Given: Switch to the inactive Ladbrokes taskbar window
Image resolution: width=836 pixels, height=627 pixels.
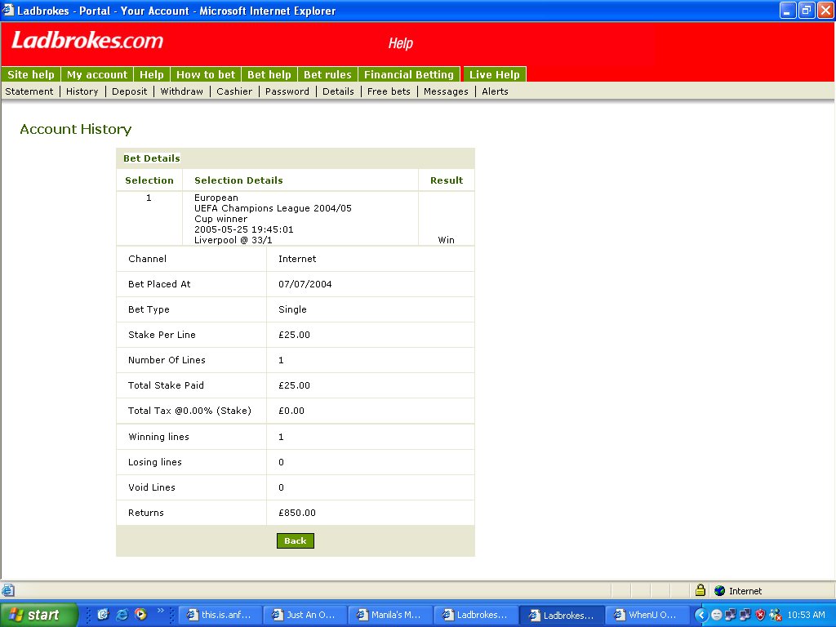Looking at the screenshot, I should 476,615.
